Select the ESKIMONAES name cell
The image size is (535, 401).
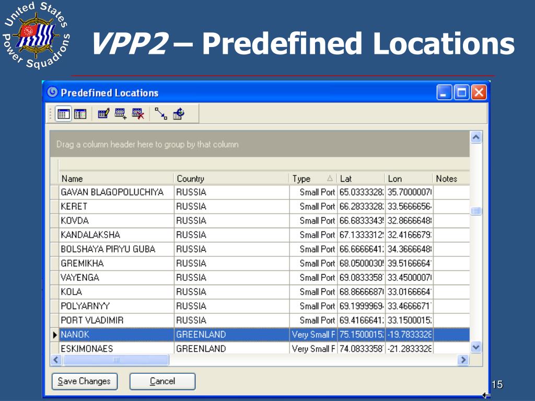click(117, 348)
